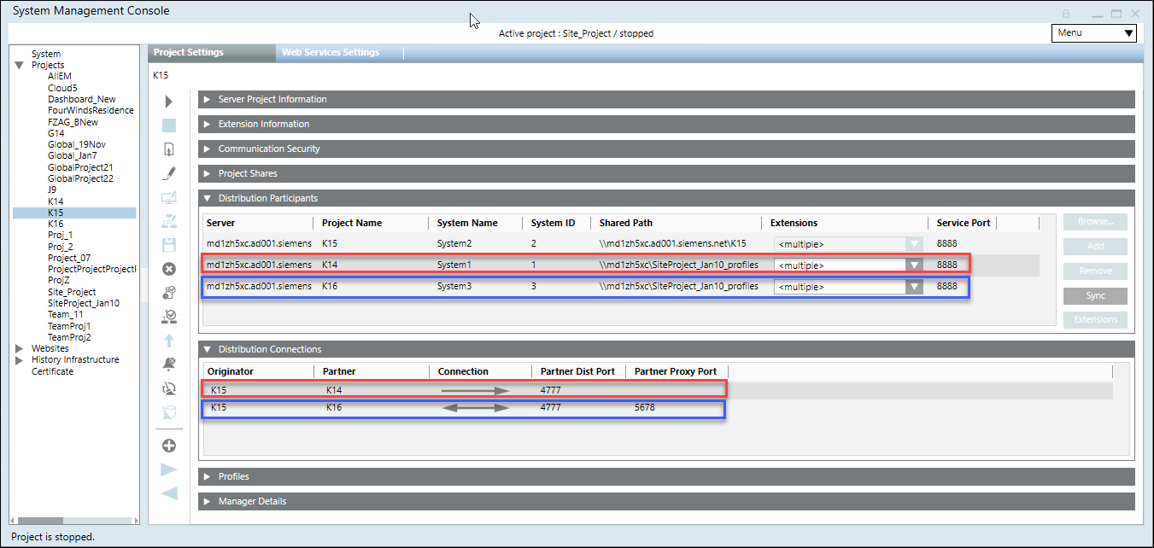This screenshot has height=548, width=1154.
Task: Select the K15 to K16 connection row
Action: click(461, 408)
